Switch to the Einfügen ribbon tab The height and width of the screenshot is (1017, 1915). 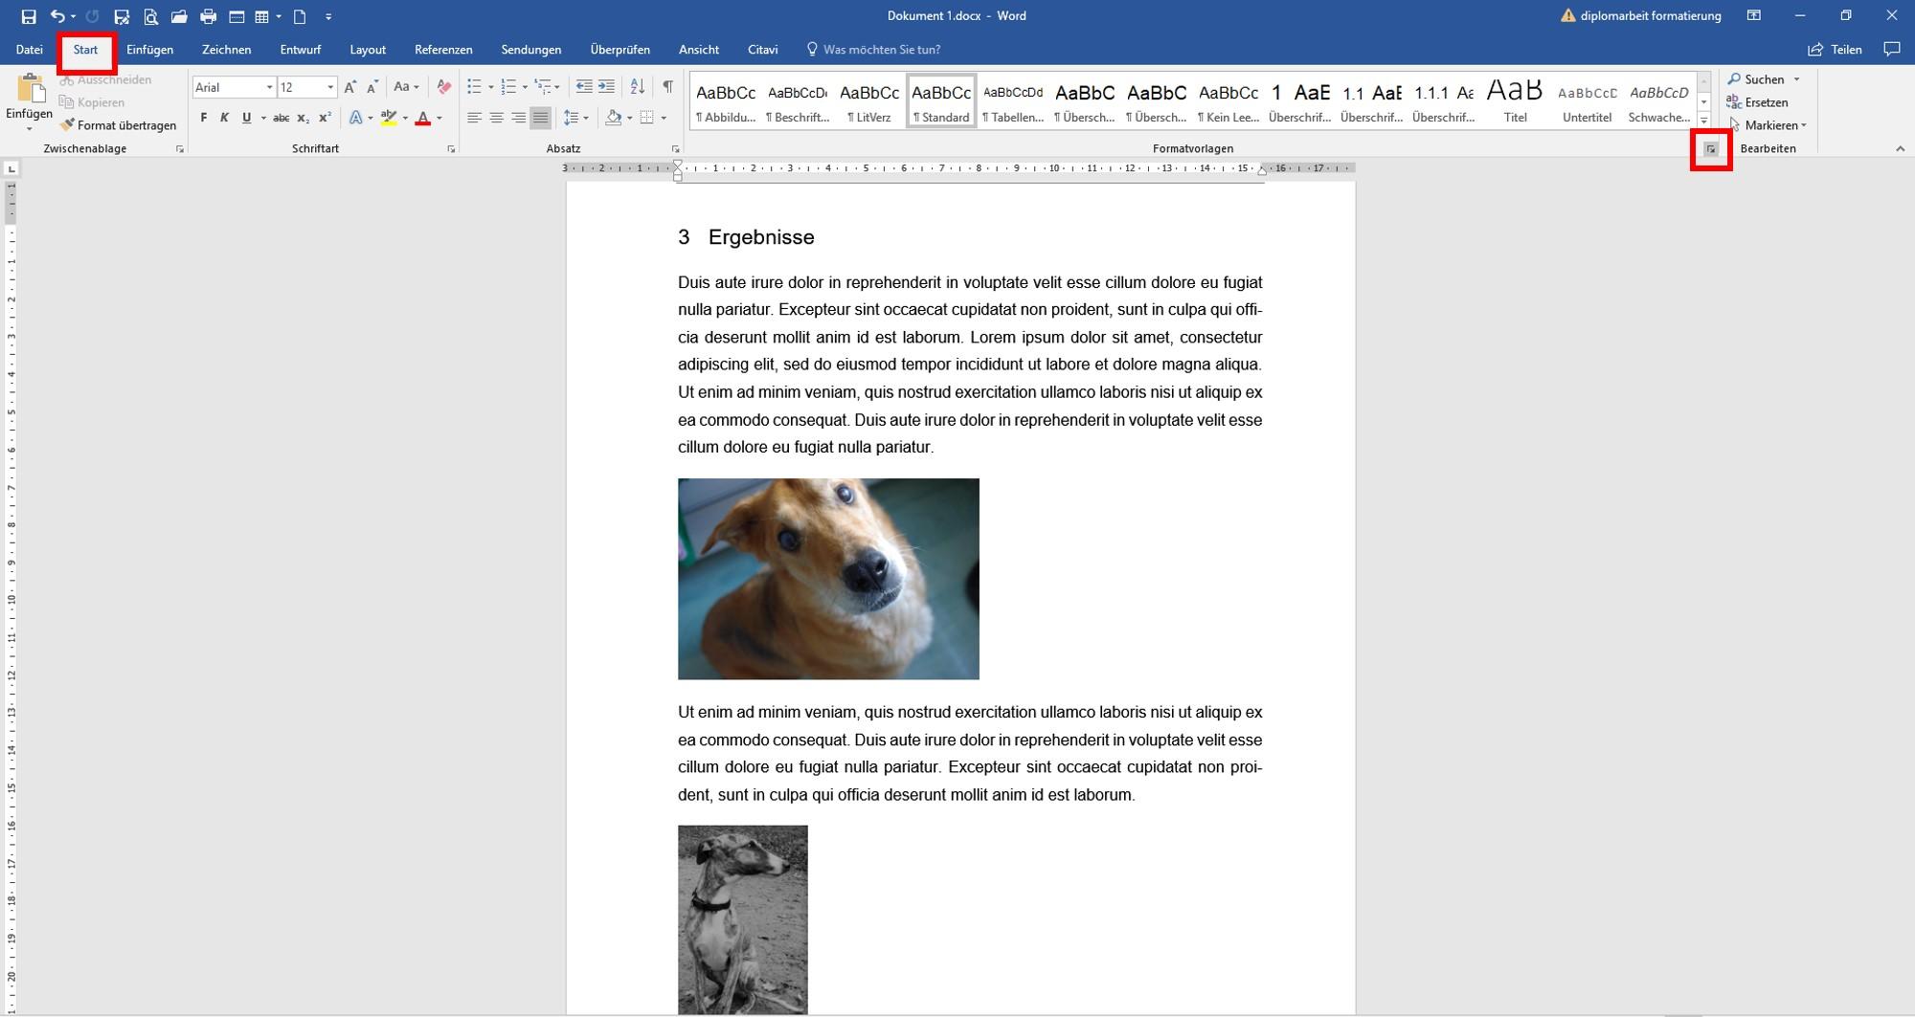(149, 50)
